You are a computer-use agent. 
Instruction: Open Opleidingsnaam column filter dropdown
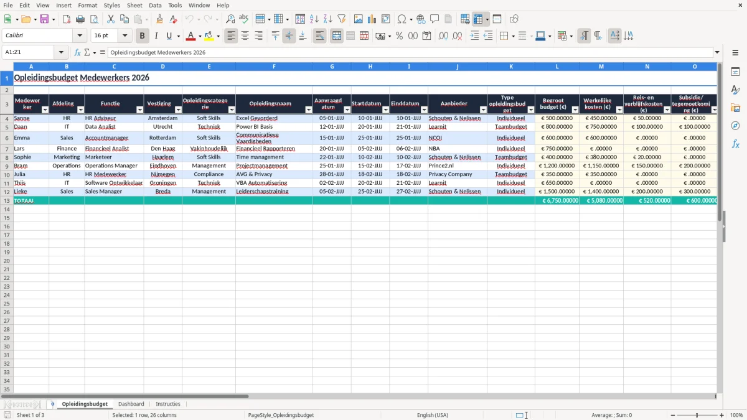pos(309,110)
